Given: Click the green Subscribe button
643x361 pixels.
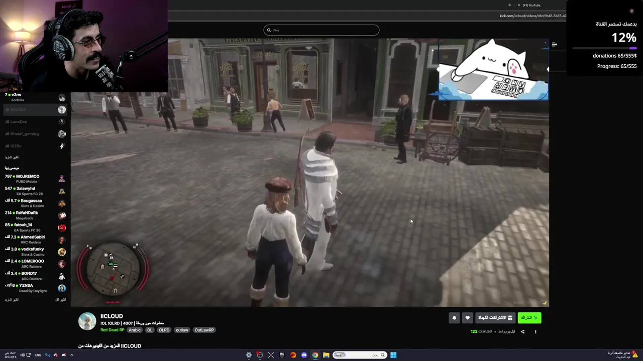Looking at the screenshot, I should [x=529, y=317].
